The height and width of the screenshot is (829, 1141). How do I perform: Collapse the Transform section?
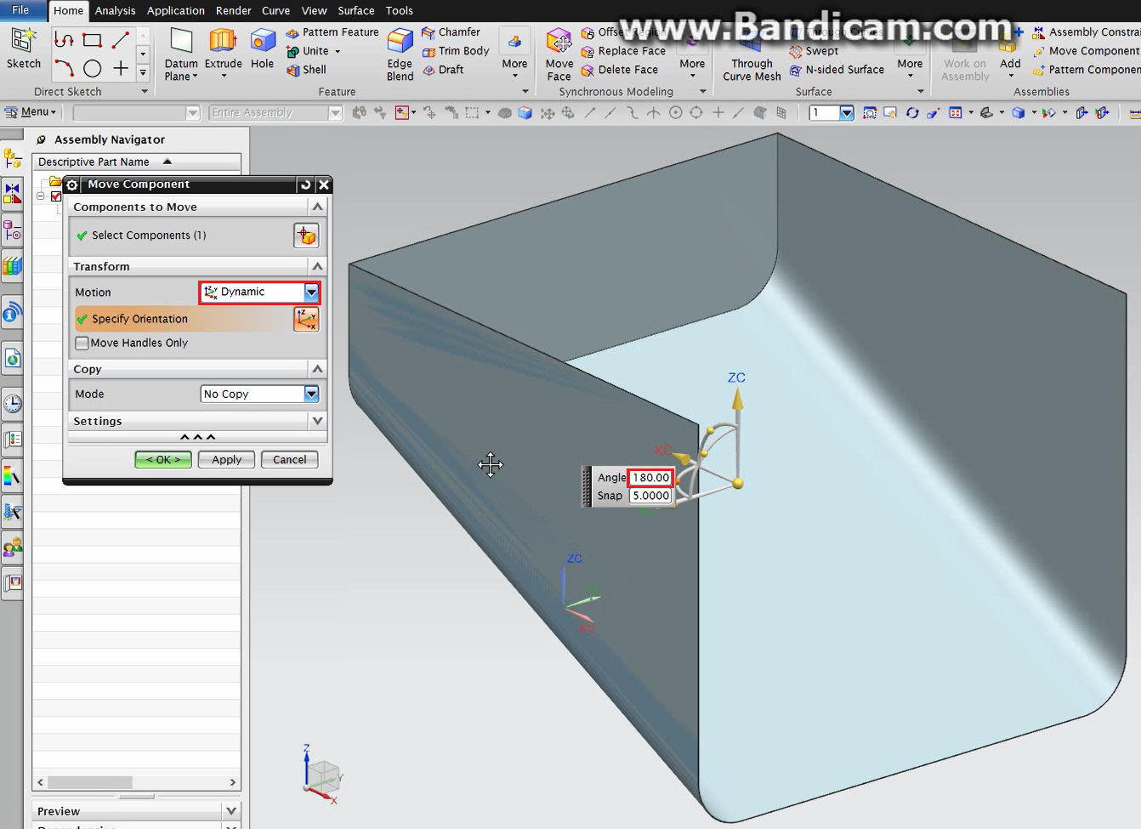(x=318, y=266)
